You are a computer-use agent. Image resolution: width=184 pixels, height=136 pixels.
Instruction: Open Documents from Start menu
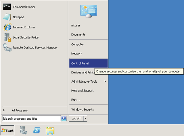[89, 34]
